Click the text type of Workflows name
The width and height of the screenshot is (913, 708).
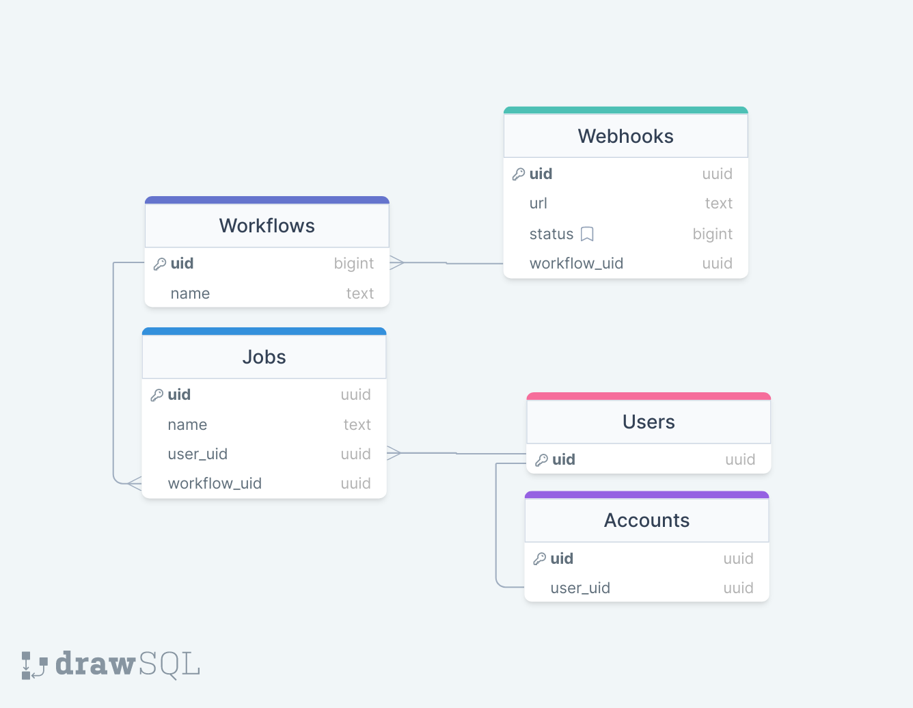coord(360,294)
